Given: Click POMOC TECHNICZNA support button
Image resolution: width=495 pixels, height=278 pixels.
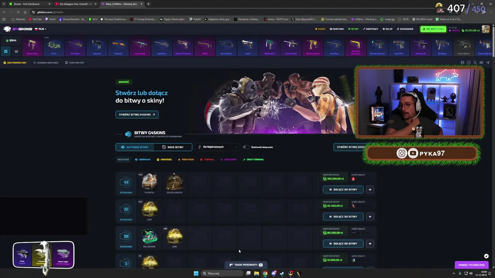Looking at the screenshot, I should pyautogui.click(x=471, y=265).
